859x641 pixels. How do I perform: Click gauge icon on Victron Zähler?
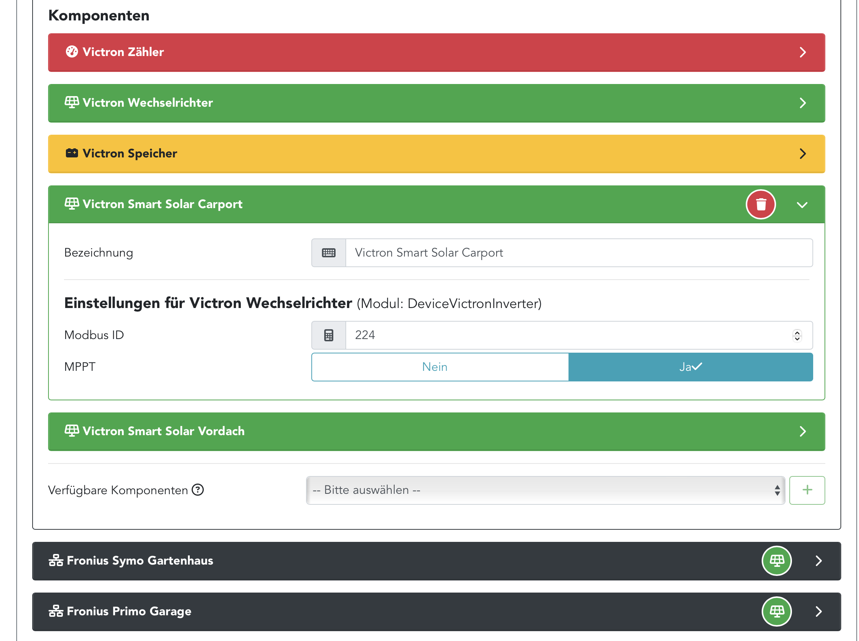[72, 52]
